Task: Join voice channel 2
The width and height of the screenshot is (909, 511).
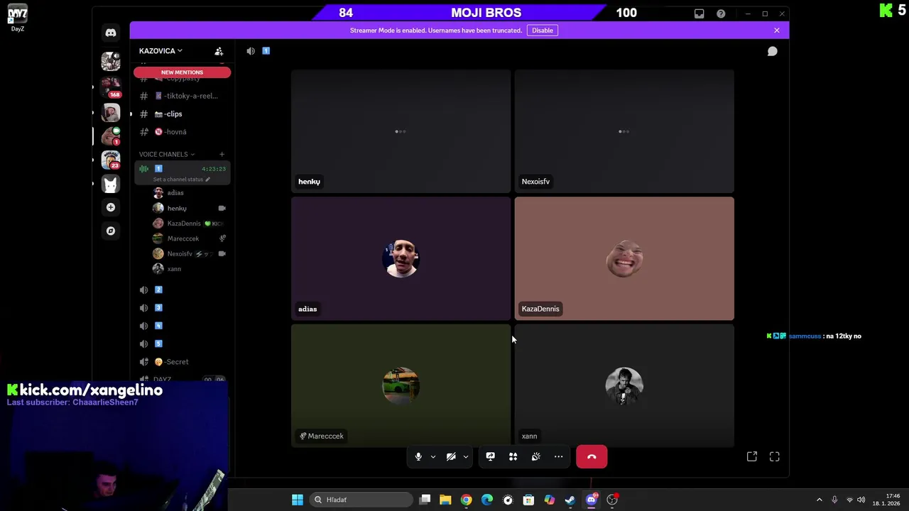Action: click(x=182, y=290)
